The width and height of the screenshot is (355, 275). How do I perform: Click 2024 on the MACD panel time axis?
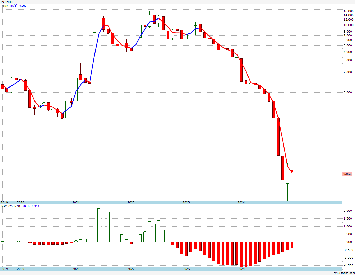241,269
